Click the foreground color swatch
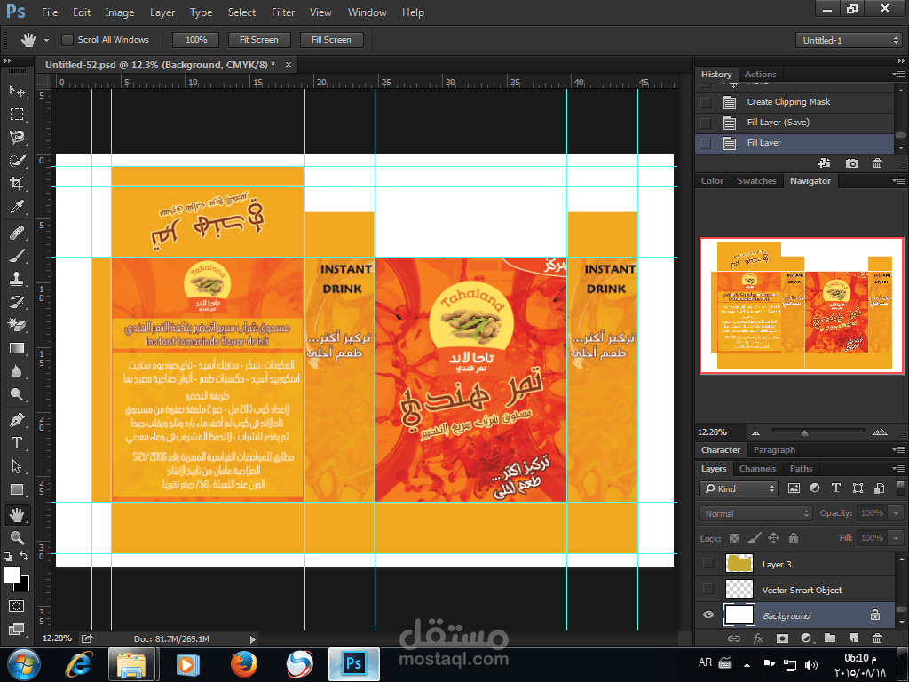Viewport: 909px width, 682px height. [x=12, y=575]
